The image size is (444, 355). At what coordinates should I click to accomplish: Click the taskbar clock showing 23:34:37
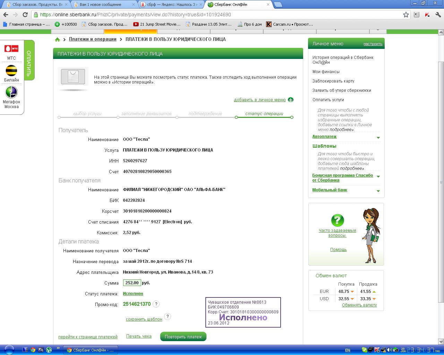(x=421, y=350)
